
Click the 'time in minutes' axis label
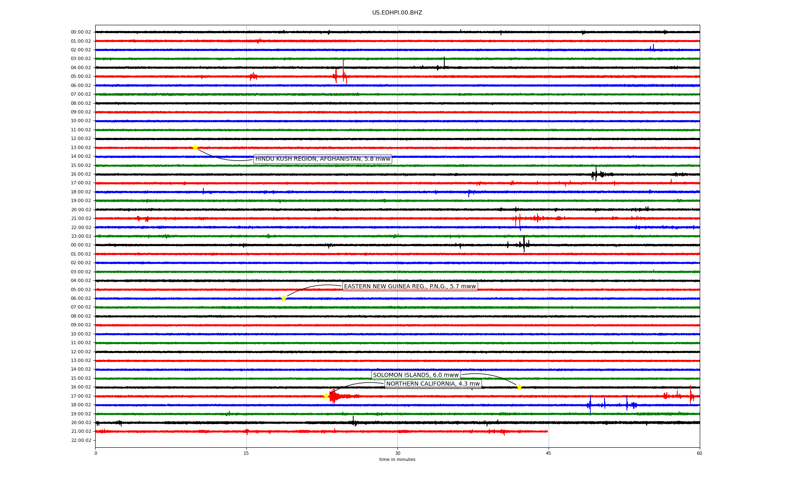coord(397,460)
